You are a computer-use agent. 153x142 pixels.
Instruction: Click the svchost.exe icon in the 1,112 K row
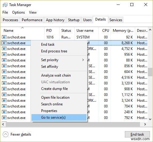click(x=4, y=95)
